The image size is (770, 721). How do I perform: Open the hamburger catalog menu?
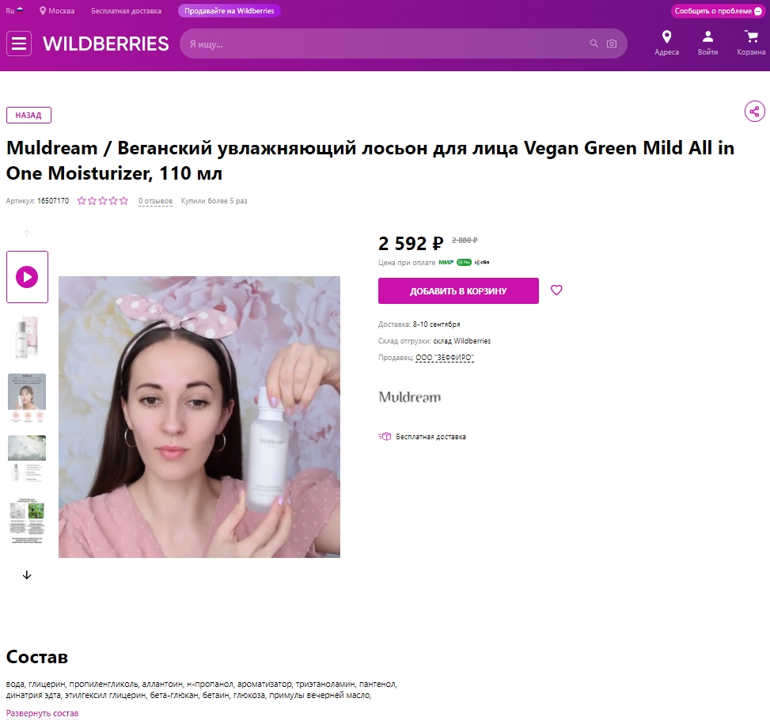[x=19, y=44]
